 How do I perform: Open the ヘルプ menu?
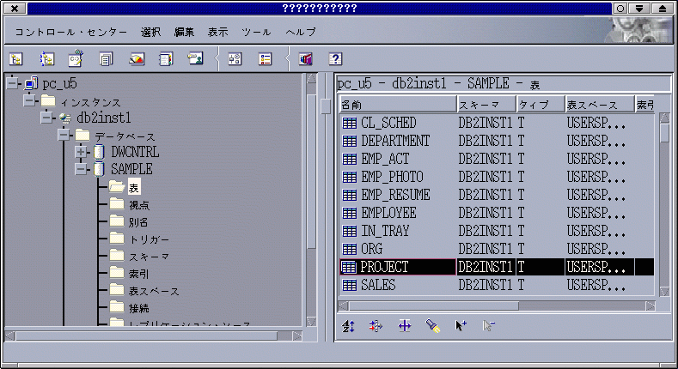click(300, 32)
